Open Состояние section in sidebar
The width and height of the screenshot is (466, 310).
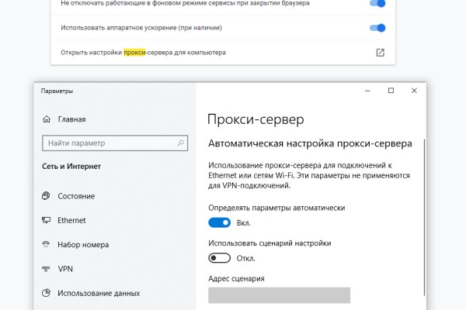tap(76, 196)
